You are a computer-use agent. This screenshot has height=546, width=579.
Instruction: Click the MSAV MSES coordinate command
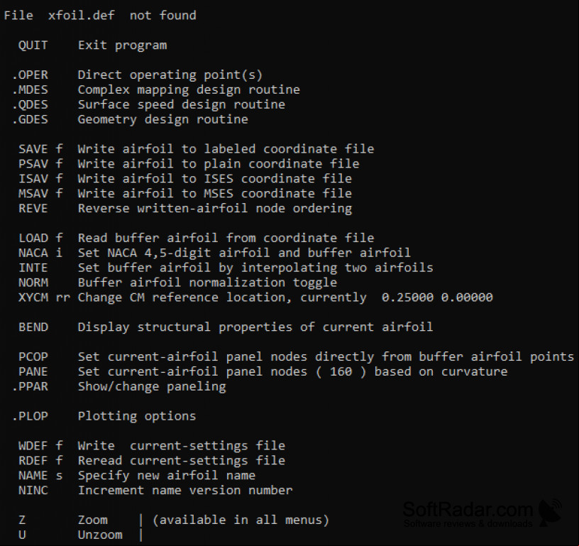tap(185, 194)
